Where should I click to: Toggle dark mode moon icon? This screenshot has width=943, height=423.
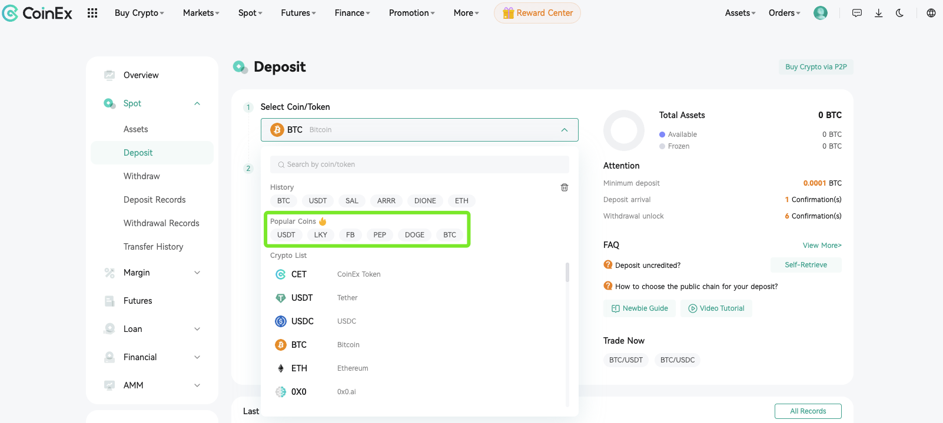899,13
